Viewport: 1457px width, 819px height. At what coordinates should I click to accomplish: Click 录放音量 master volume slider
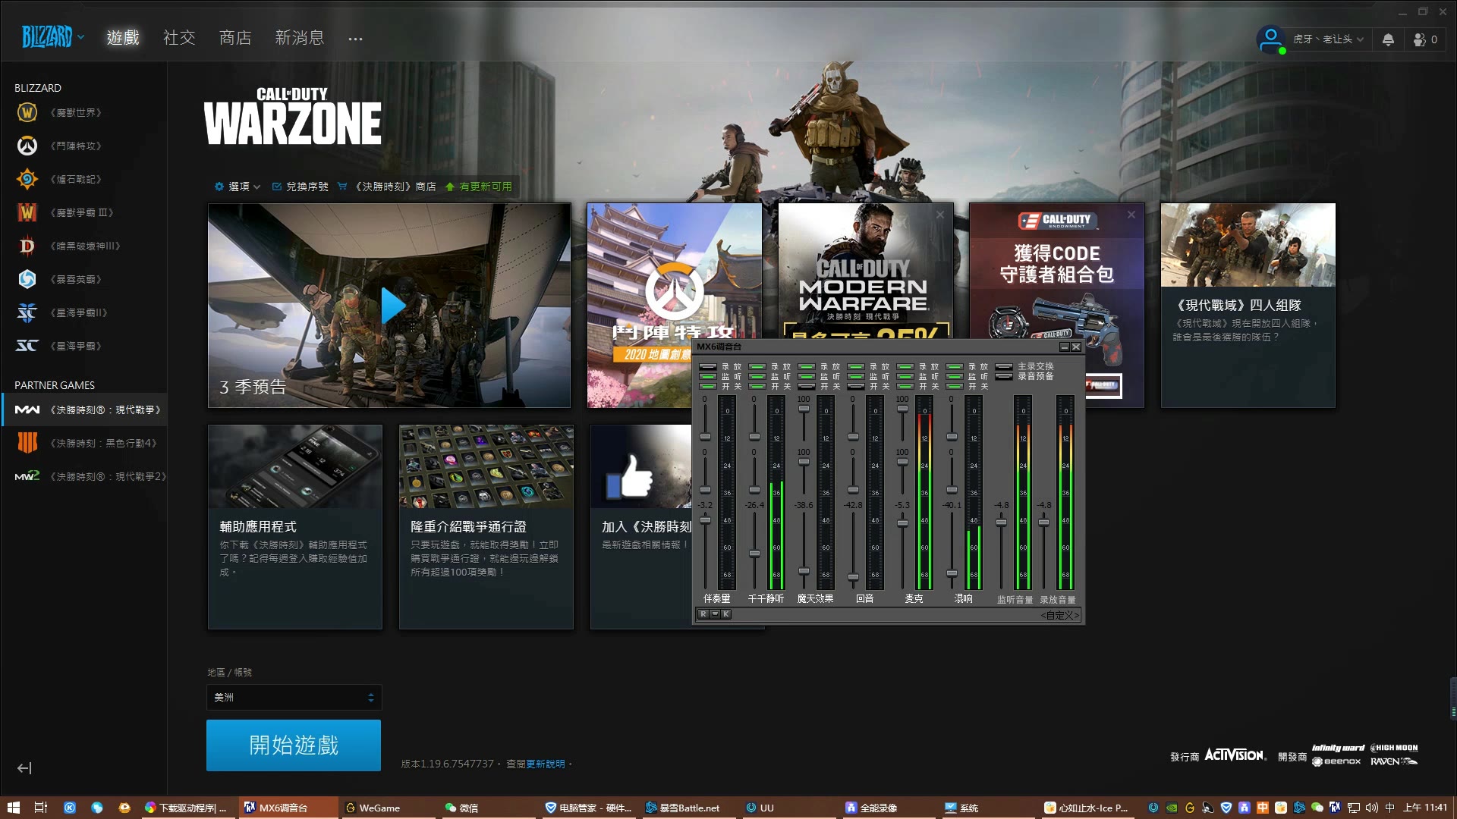1043,522
